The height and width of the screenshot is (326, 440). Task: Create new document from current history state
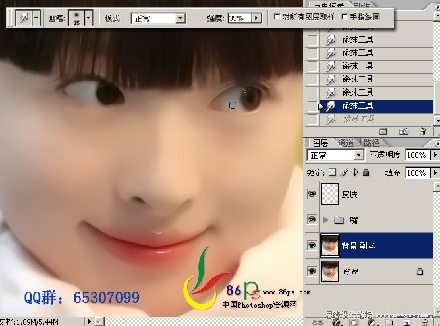(x=383, y=131)
